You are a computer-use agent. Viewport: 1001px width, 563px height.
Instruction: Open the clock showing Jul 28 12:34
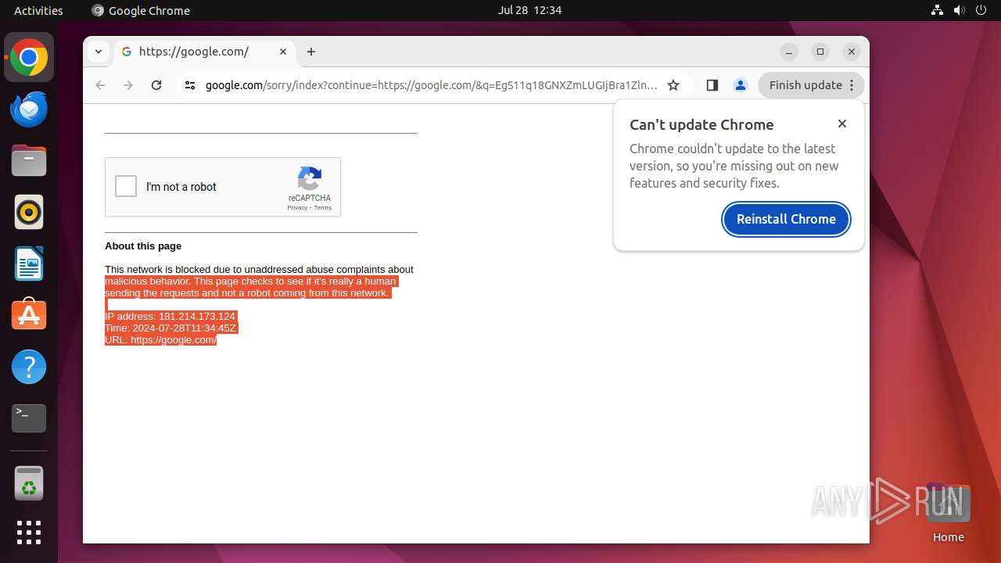(x=529, y=10)
